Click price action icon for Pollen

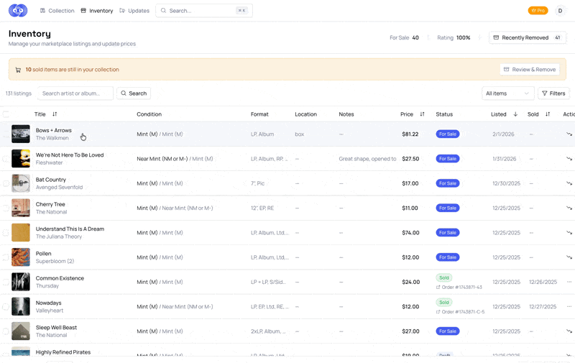569,257
